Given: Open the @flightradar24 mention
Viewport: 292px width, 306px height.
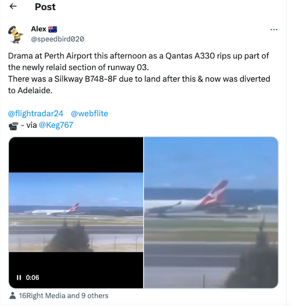Looking at the screenshot, I should tap(36, 114).
